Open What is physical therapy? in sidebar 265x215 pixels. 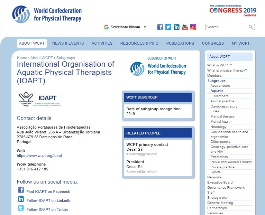coord(227,71)
